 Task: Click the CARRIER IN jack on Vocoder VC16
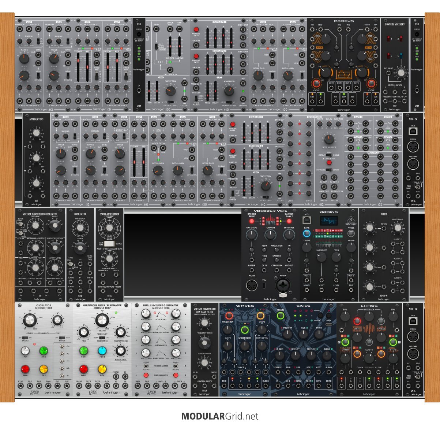[277, 270]
